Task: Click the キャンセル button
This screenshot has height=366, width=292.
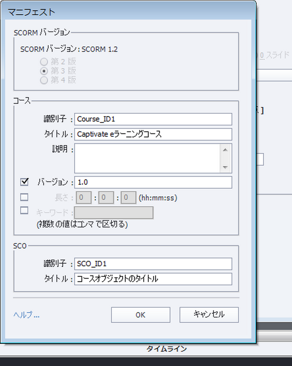Action: pyautogui.click(x=209, y=315)
